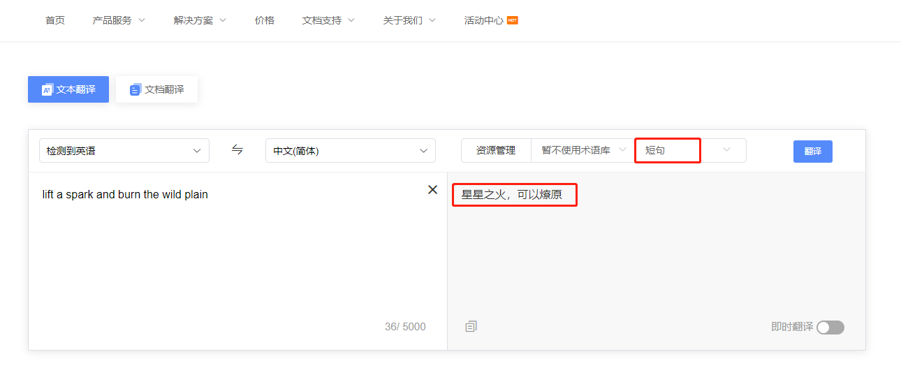The height and width of the screenshot is (375, 901).
Task: Clear source text with the X icon
Action: pos(432,190)
